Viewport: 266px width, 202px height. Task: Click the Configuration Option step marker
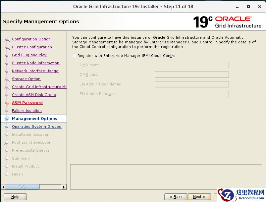pyautogui.click(x=7, y=39)
